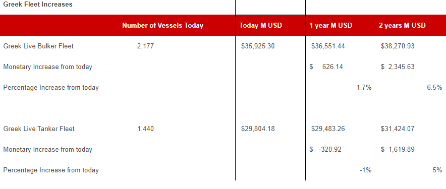
Task: Select the Greek Live Bulker Fleet row label
Action: coord(38,46)
